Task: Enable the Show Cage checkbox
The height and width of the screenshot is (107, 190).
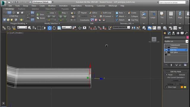Action: point(166,87)
